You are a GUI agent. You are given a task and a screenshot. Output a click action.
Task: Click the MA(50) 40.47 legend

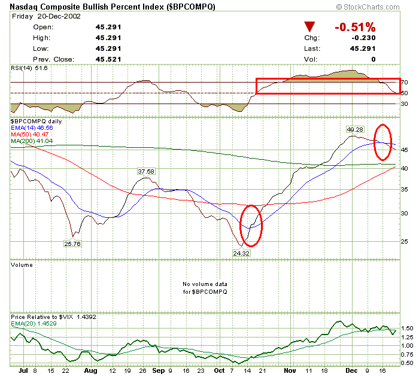pos(30,134)
